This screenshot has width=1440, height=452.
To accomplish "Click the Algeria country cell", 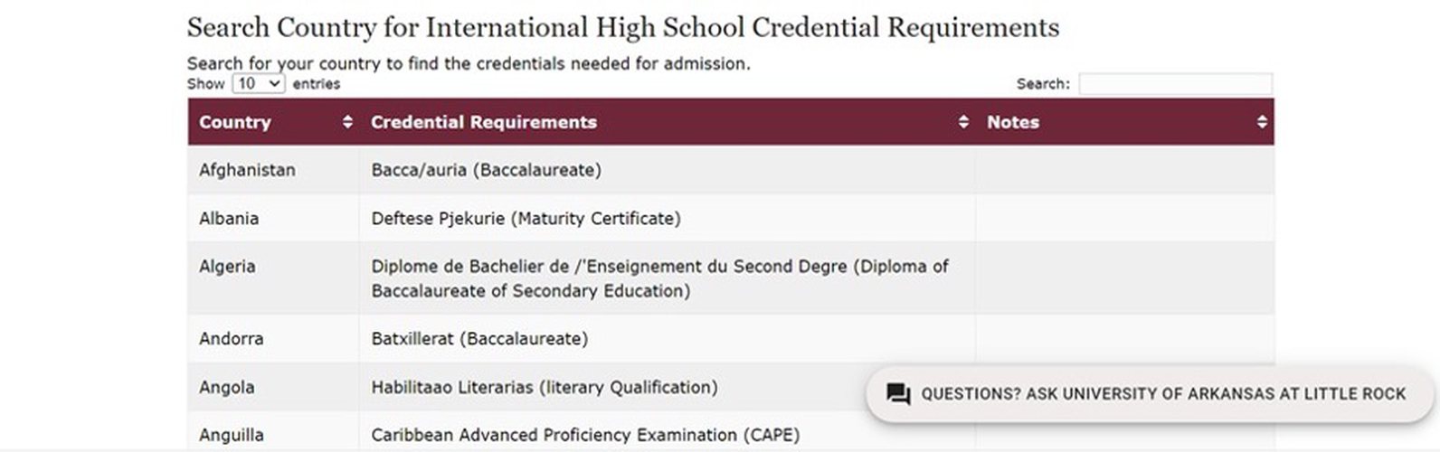I will 273,278.
